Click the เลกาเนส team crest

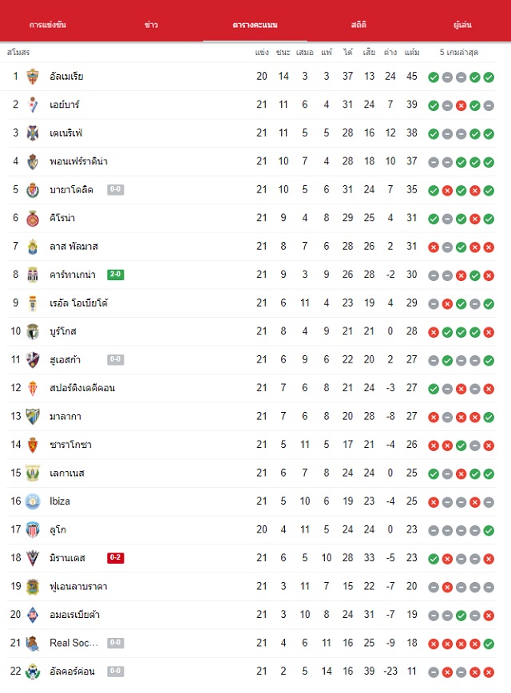tap(33, 473)
